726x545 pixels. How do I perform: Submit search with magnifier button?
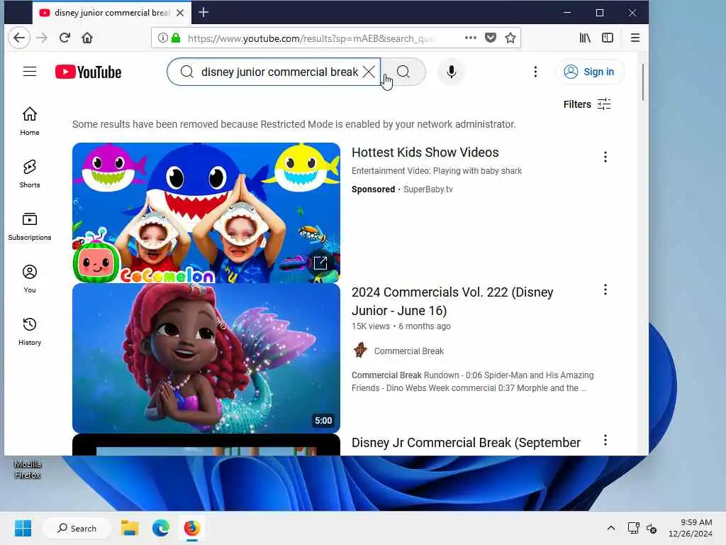403,72
